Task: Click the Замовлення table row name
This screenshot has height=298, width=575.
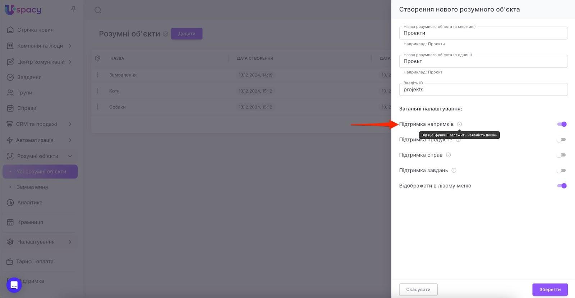Action: tap(123, 75)
